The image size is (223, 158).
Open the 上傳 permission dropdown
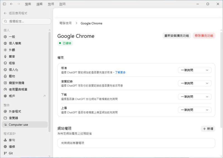(x=195, y=110)
